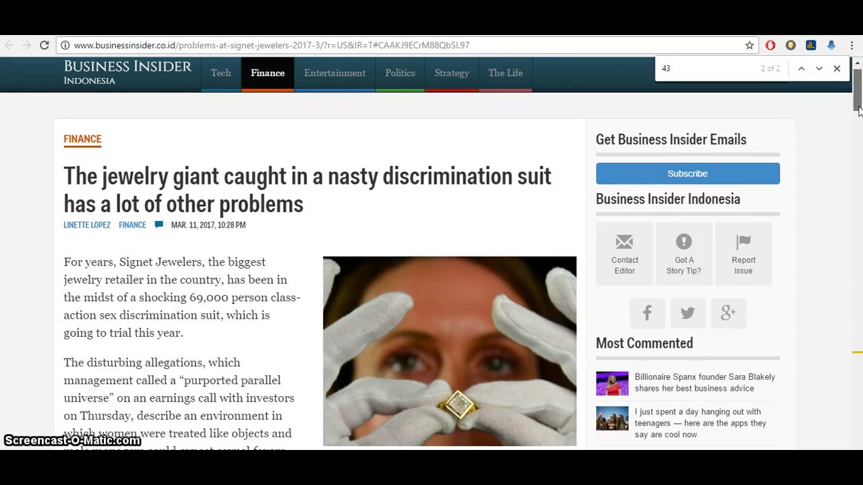
Task: Close the find-in-page bar
Action: pyautogui.click(x=837, y=68)
